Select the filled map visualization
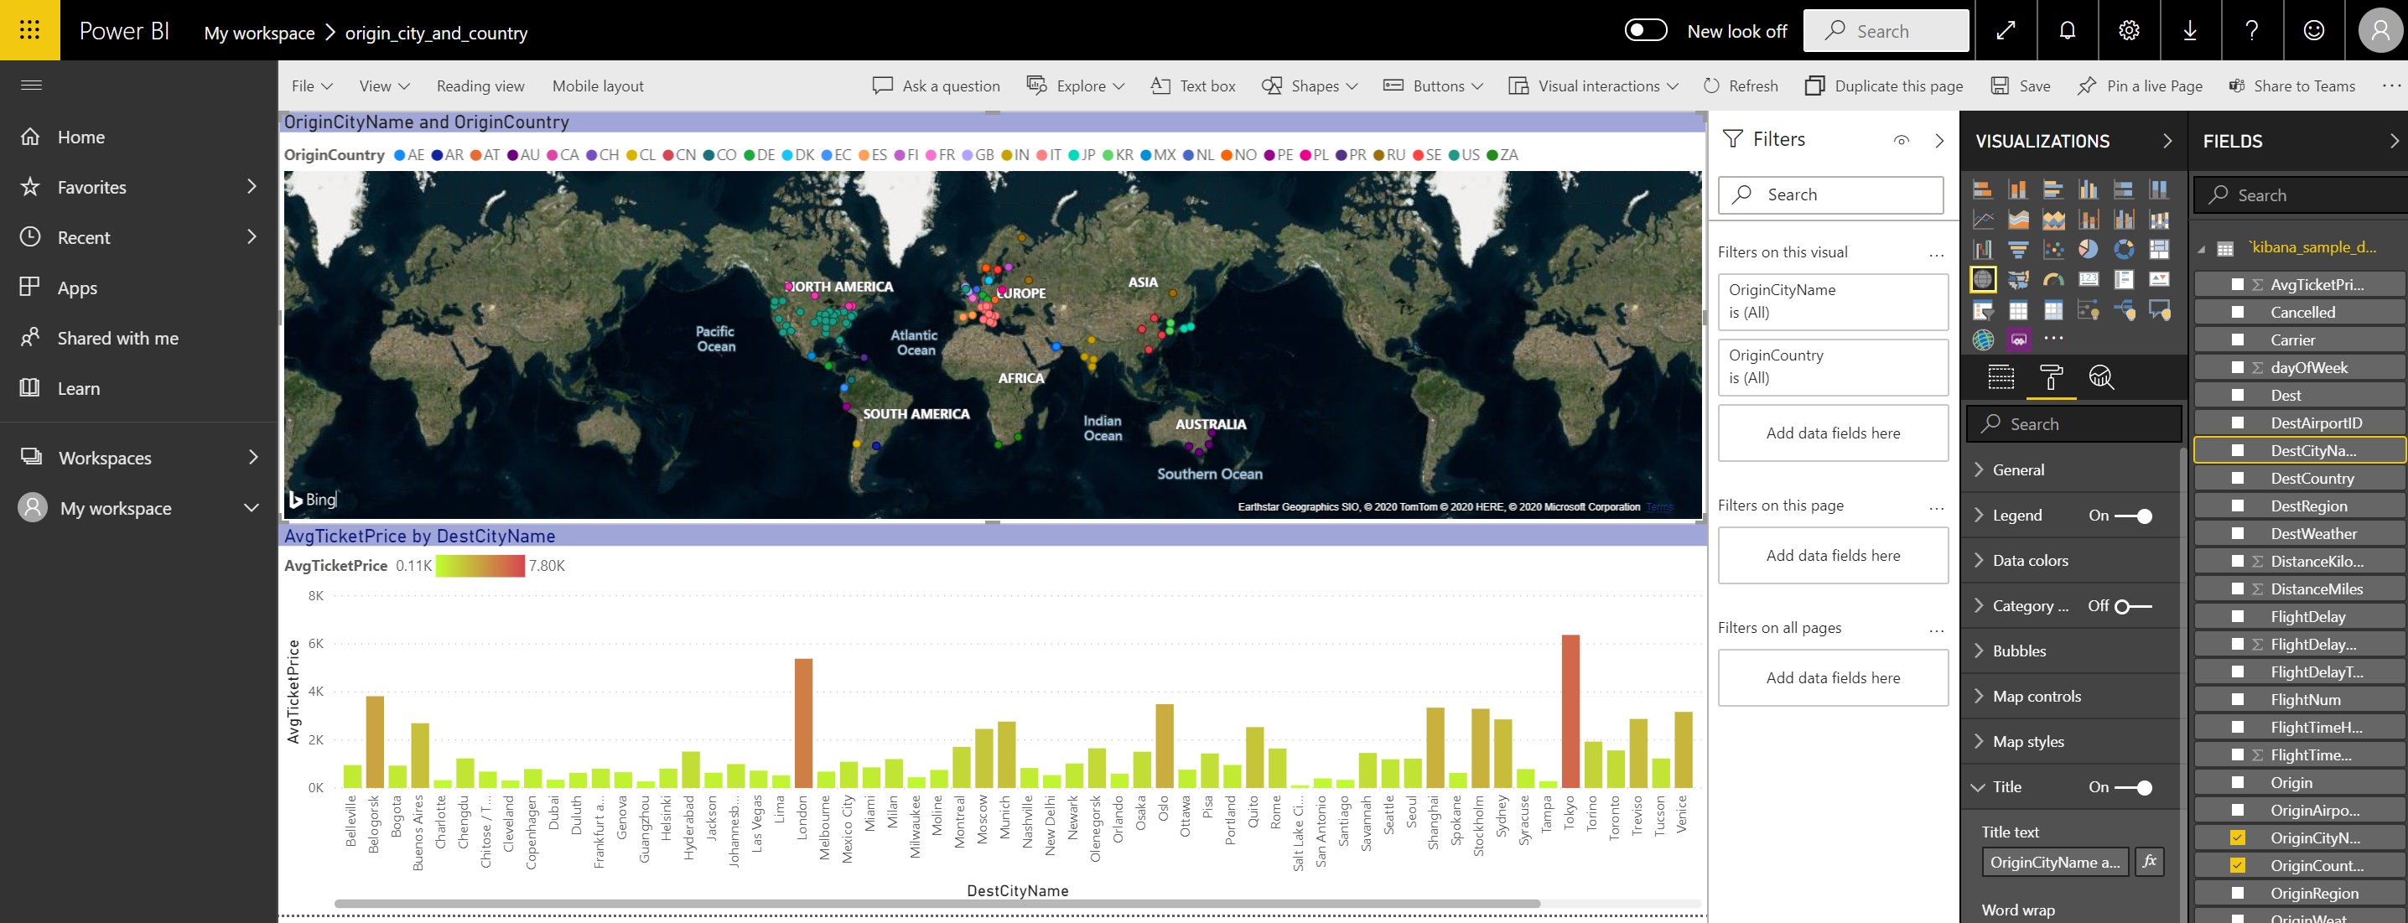The height and width of the screenshot is (923, 2408). click(2018, 279)
